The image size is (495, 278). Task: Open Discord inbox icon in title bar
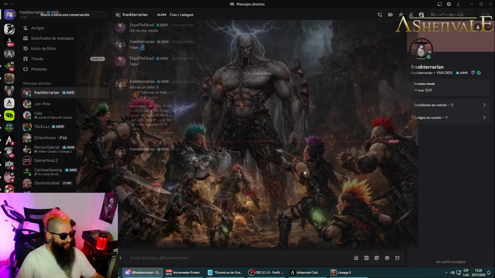440,4
